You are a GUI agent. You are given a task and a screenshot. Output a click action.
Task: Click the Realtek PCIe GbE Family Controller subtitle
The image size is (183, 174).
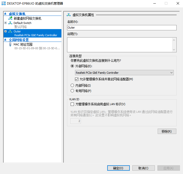click(x=36, y=35)
